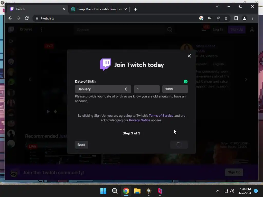Screen dimensions: 263x197
Task: Go back to previous page in Chrome
Action: point(10,18)
